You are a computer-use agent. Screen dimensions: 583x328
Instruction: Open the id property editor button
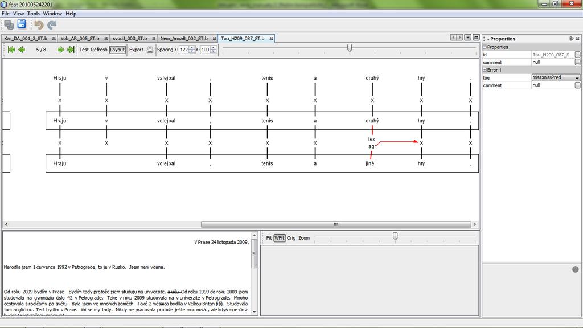coord(577,55)
